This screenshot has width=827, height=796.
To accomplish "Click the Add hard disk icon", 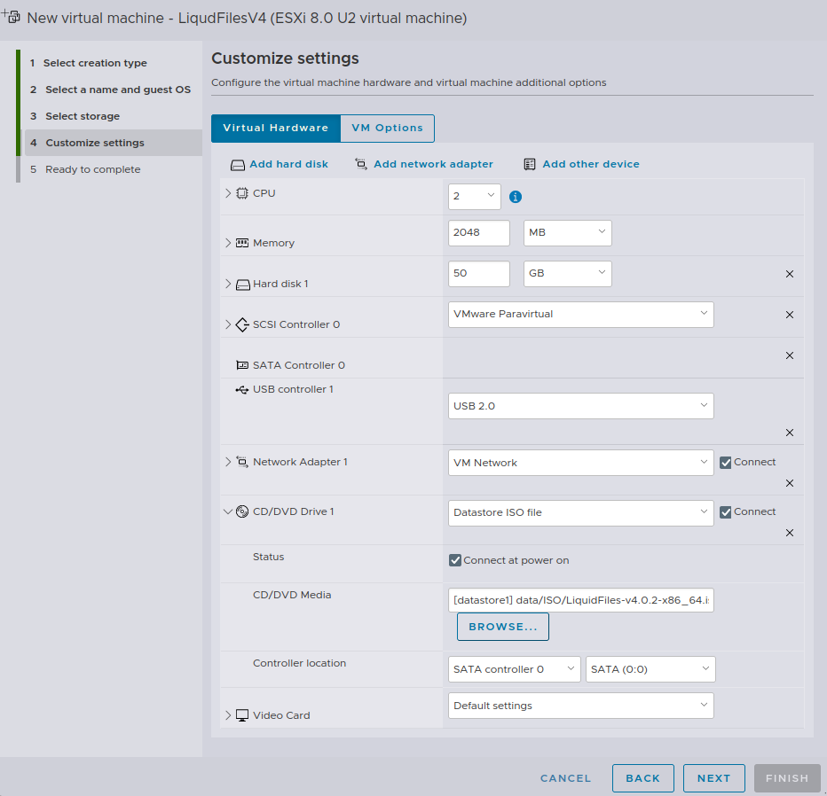I will click(238, 164).
